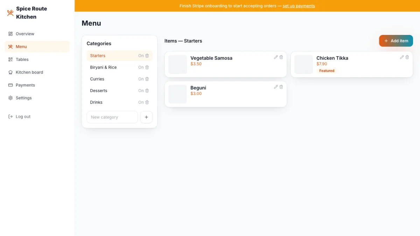Viewport: 420px width, 236px height.
Task: Click the Menu utensils icon in sidebar
Action: [x=10, y=47]
